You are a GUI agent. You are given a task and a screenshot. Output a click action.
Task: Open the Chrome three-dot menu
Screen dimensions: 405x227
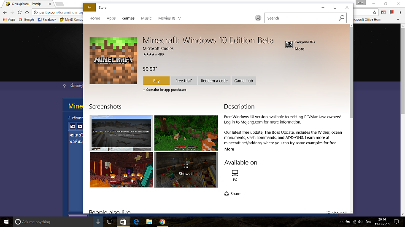click(x=400, y=12)
